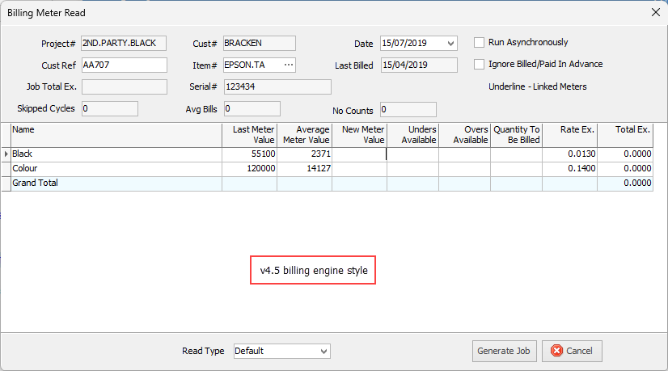Close the Billing Meter Read window

[x=654, y=12]
